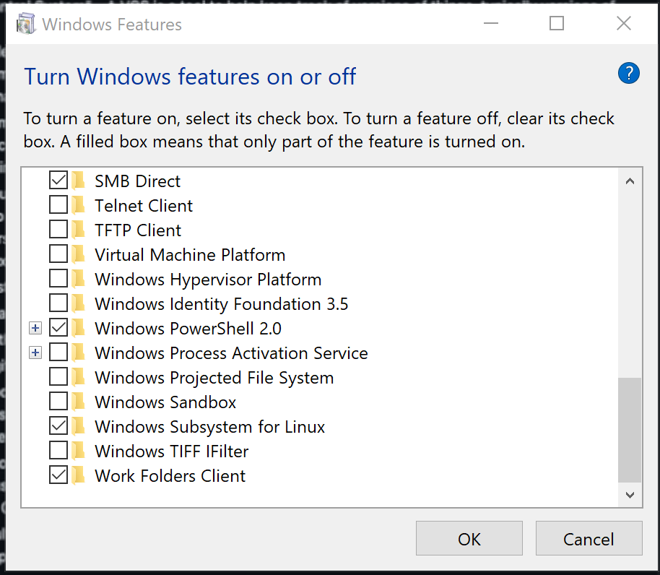
Task: Enable the Telnet Client checkbox
Action: (x=58, y=205)
